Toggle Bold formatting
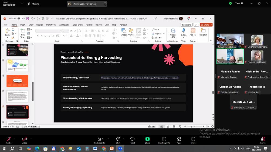Image resolution: width=271 pixels, height=152 pixels. point(37,36)
